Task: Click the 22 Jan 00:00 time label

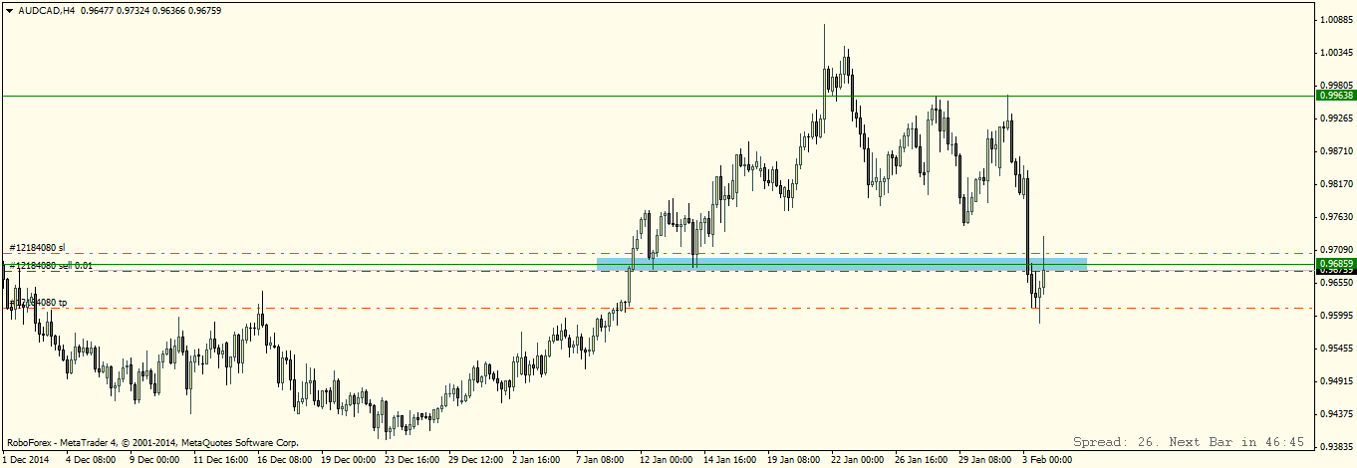Action: (859, 460)
